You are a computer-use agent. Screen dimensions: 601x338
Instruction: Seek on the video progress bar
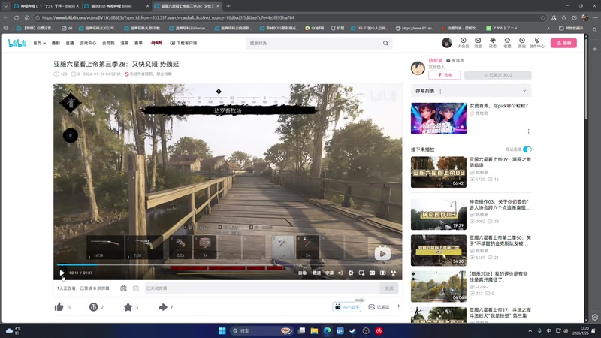tap(228, 265)
